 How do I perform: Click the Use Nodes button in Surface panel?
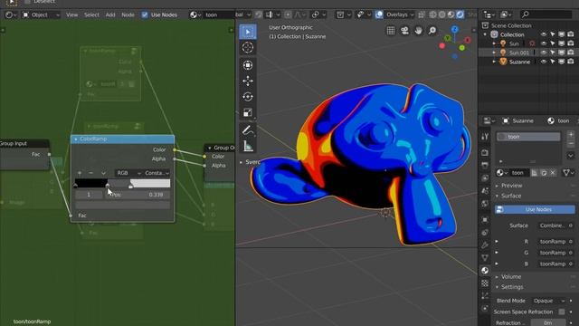point(535,209)
